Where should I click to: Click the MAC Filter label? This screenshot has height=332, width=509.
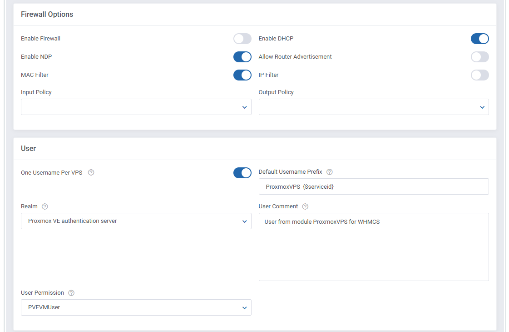coord(35,75)
